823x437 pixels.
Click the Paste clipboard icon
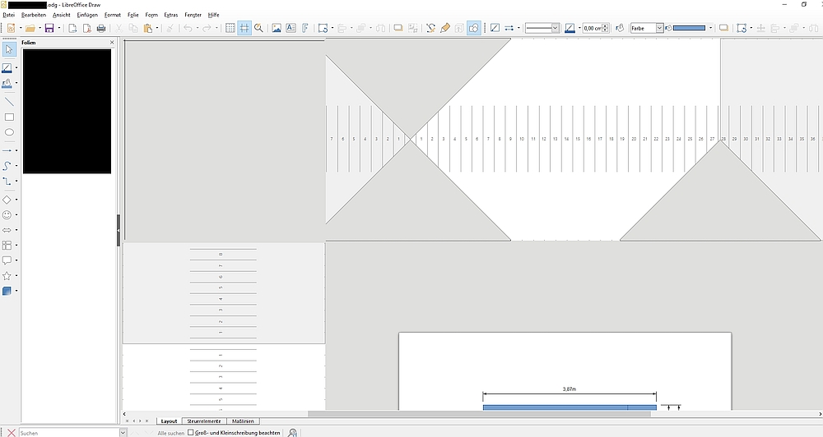click(148, 28)
